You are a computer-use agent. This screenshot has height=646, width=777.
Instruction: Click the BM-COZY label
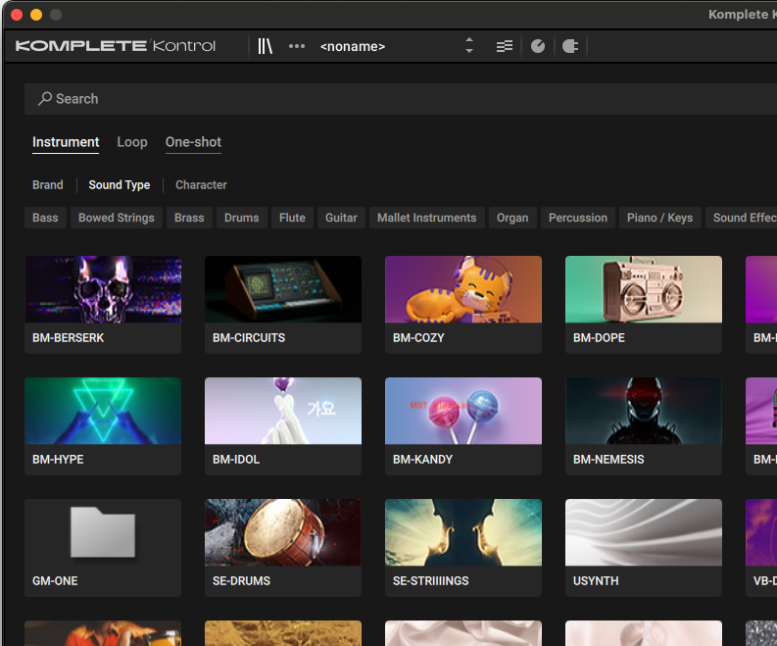418,338
